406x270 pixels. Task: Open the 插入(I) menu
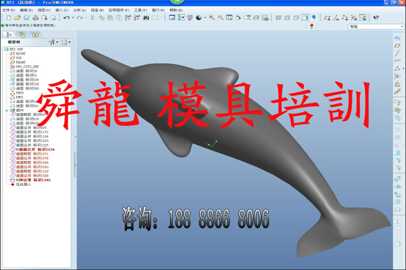(62, 10)
